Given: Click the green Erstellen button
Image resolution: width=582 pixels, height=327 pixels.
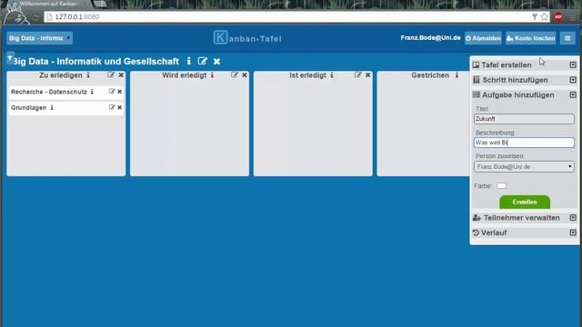Looking at the screenshot, I should (525, 202).
